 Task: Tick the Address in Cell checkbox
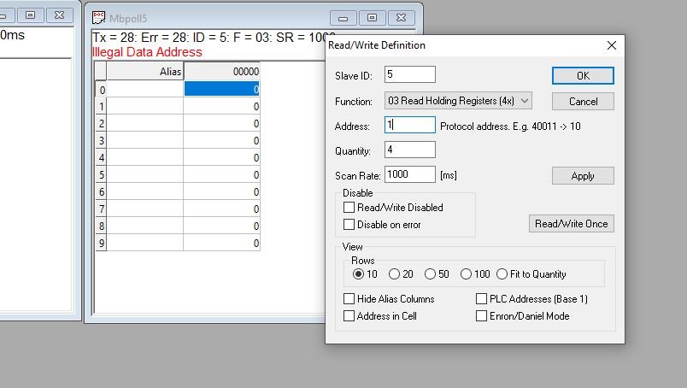(349, 316)
